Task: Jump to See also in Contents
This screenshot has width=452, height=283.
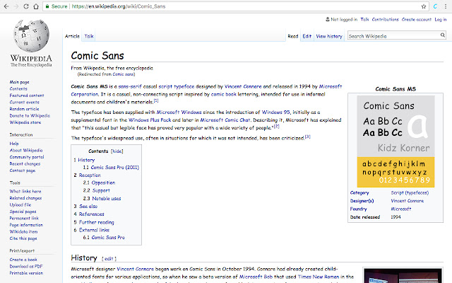Action: tap(88, 206)
